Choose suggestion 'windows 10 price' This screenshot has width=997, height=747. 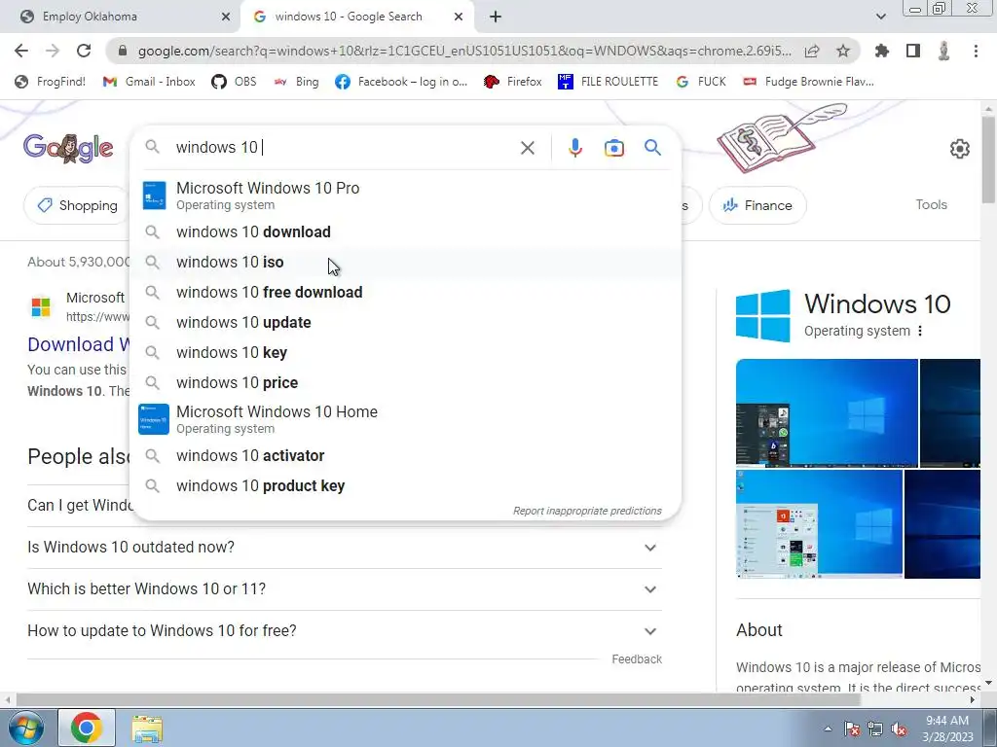click(405, 382)
